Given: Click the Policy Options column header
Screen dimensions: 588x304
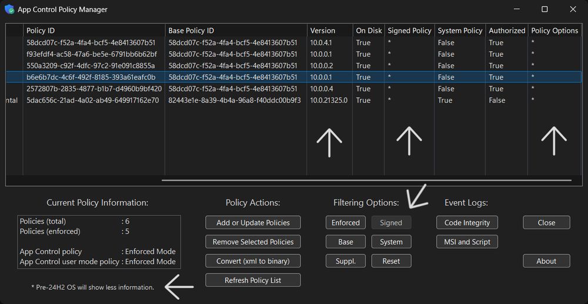Looking at the screenshot, I should tap(554, 31).
